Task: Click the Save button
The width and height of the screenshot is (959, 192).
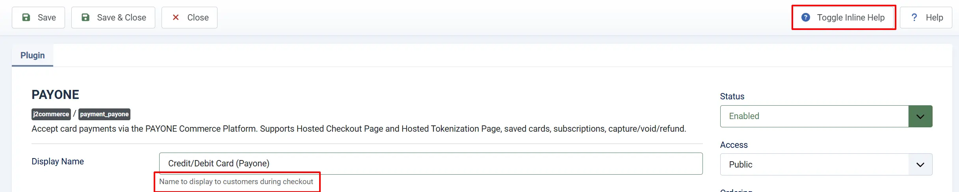Action: (38, 17)
